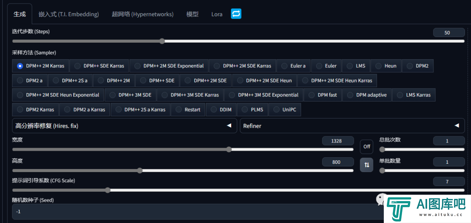
Task: Click the 总批次数 number field
Action: pyautogui.click(x=448, y=141)
